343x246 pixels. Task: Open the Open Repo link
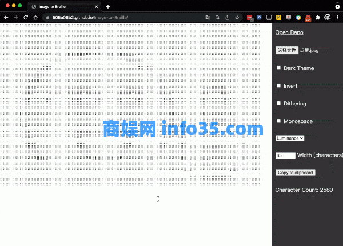289,32
